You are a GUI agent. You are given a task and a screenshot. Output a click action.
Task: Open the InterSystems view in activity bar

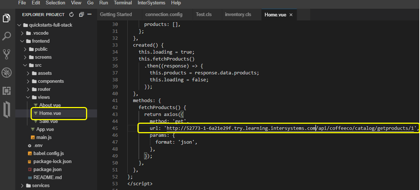(7, 109)
